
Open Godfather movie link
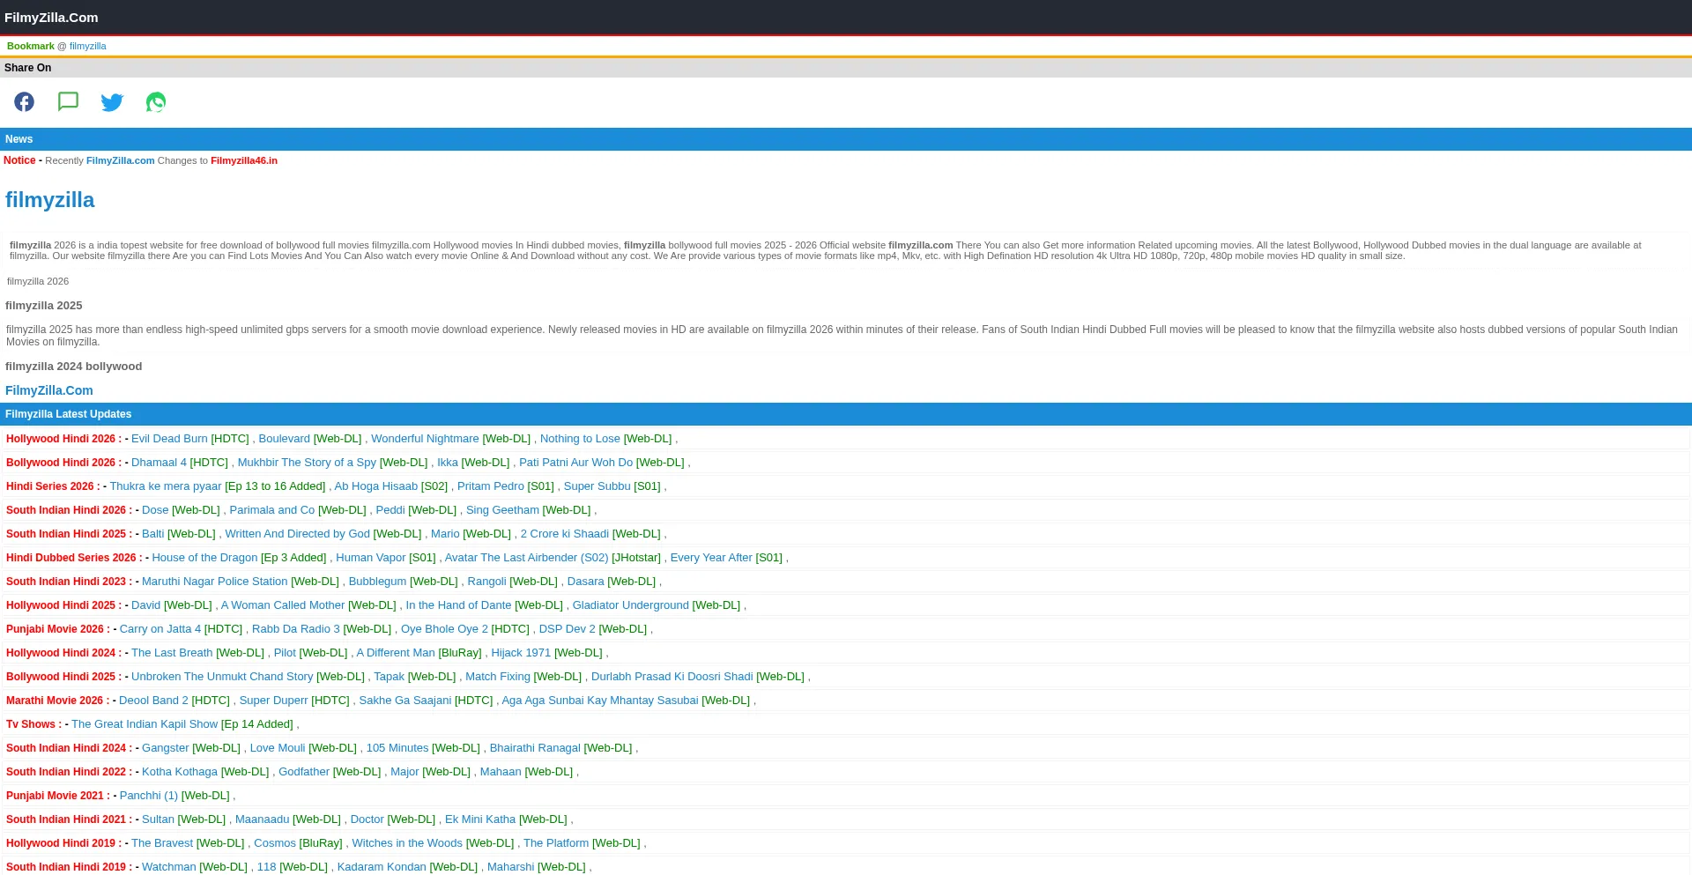coord(304,772)
